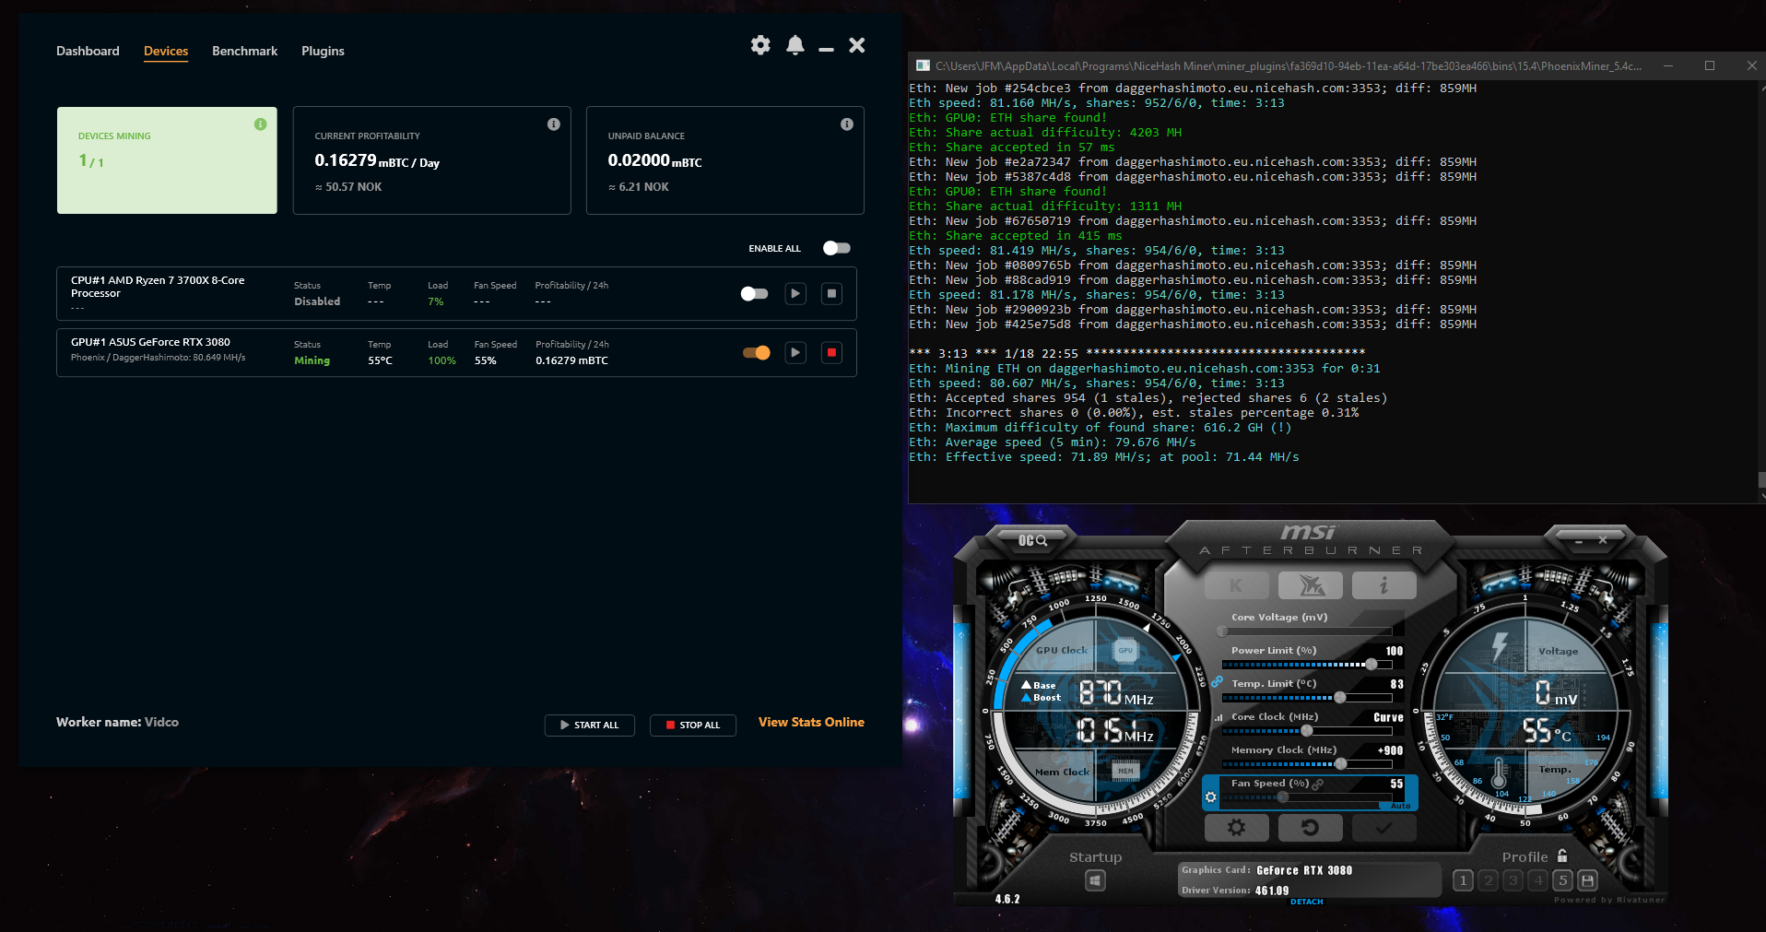
Task: Start mining on GPU#1 RTX 3080
Action: point(795,353)
